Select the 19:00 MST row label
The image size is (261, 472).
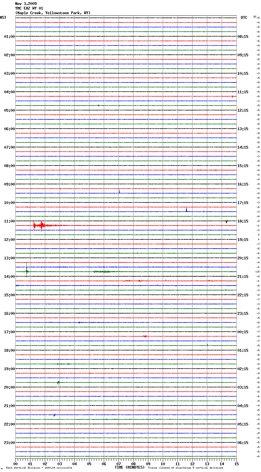[10, 369]
